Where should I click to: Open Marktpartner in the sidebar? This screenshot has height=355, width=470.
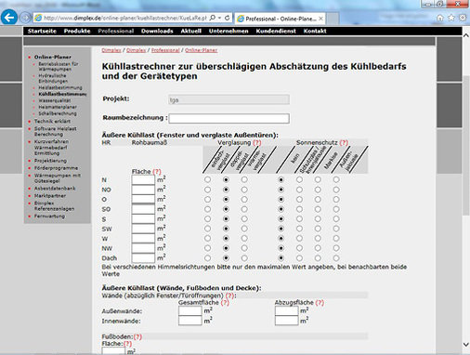50,196
